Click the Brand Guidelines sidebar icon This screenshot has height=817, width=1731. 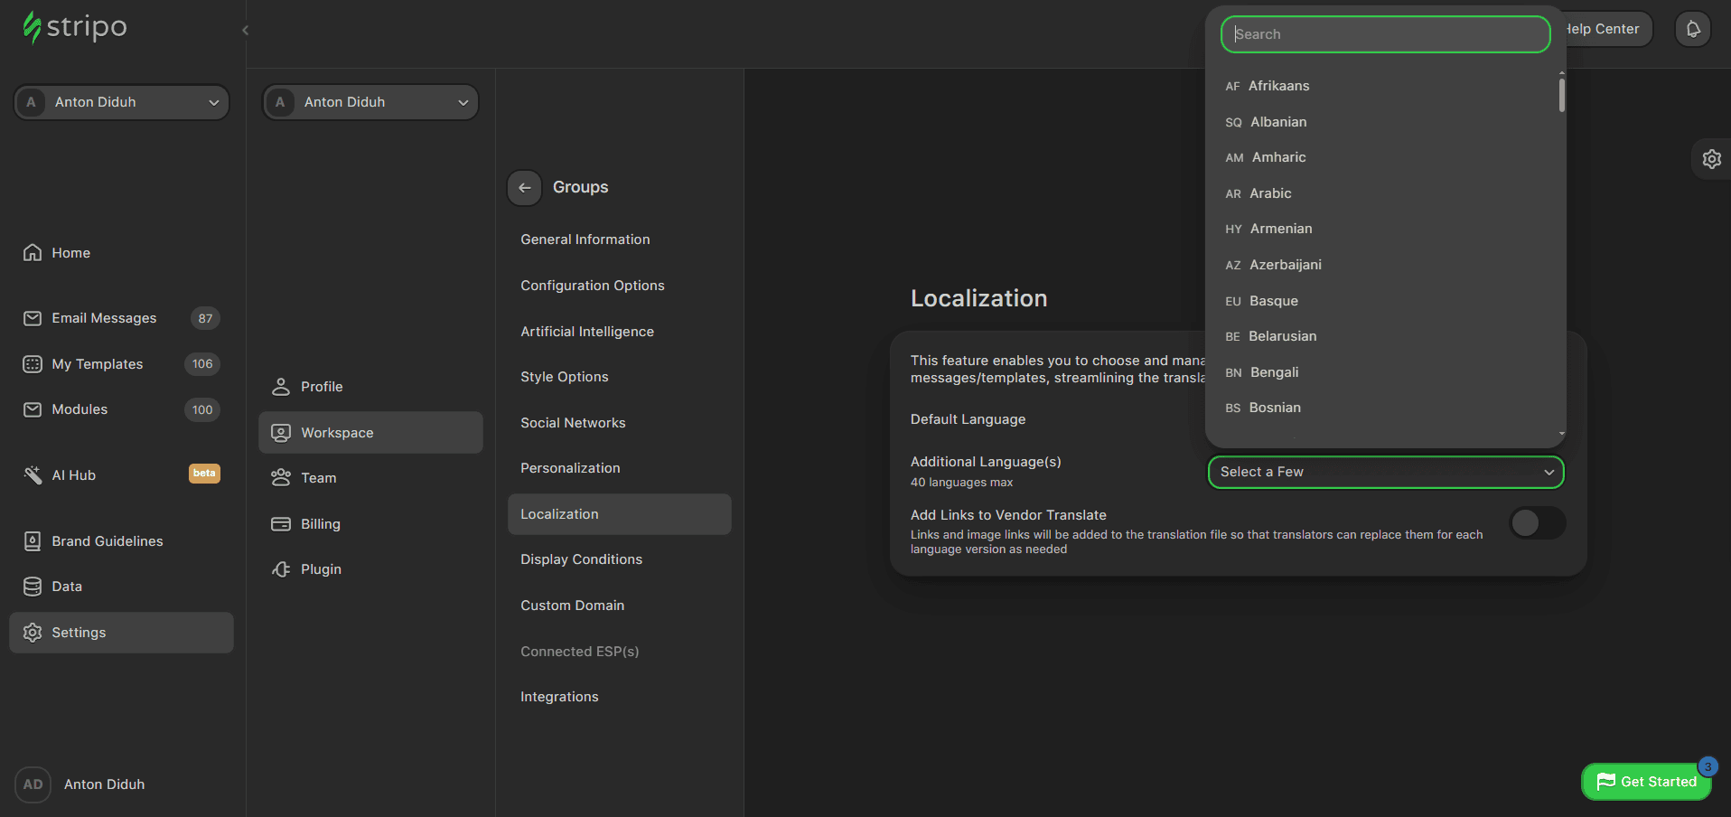(33, 541)
